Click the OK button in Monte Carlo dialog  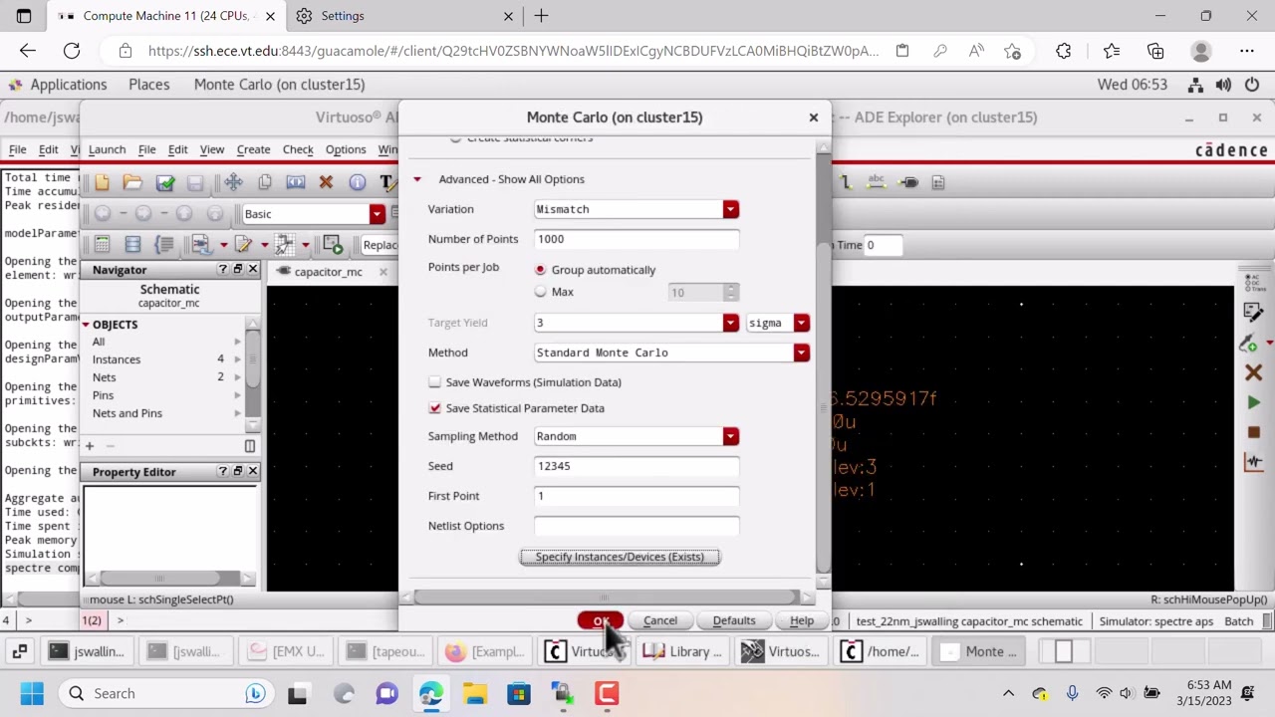coord(601,620)
